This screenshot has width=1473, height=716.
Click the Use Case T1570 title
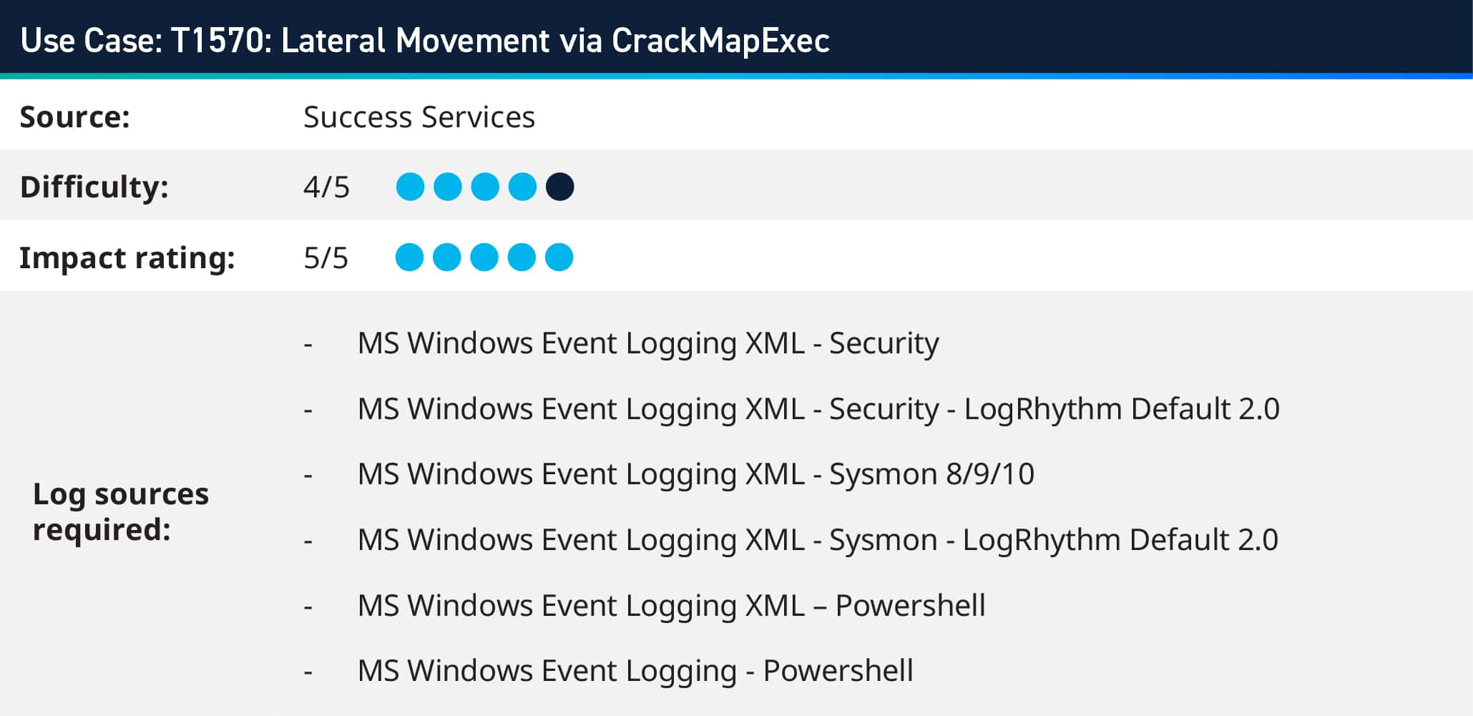[425, 40]
